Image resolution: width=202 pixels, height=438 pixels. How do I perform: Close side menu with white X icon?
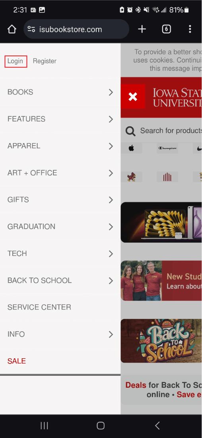pos(133,96)
